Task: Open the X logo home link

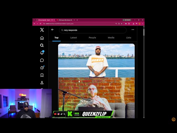Action: tap(42, 30)
